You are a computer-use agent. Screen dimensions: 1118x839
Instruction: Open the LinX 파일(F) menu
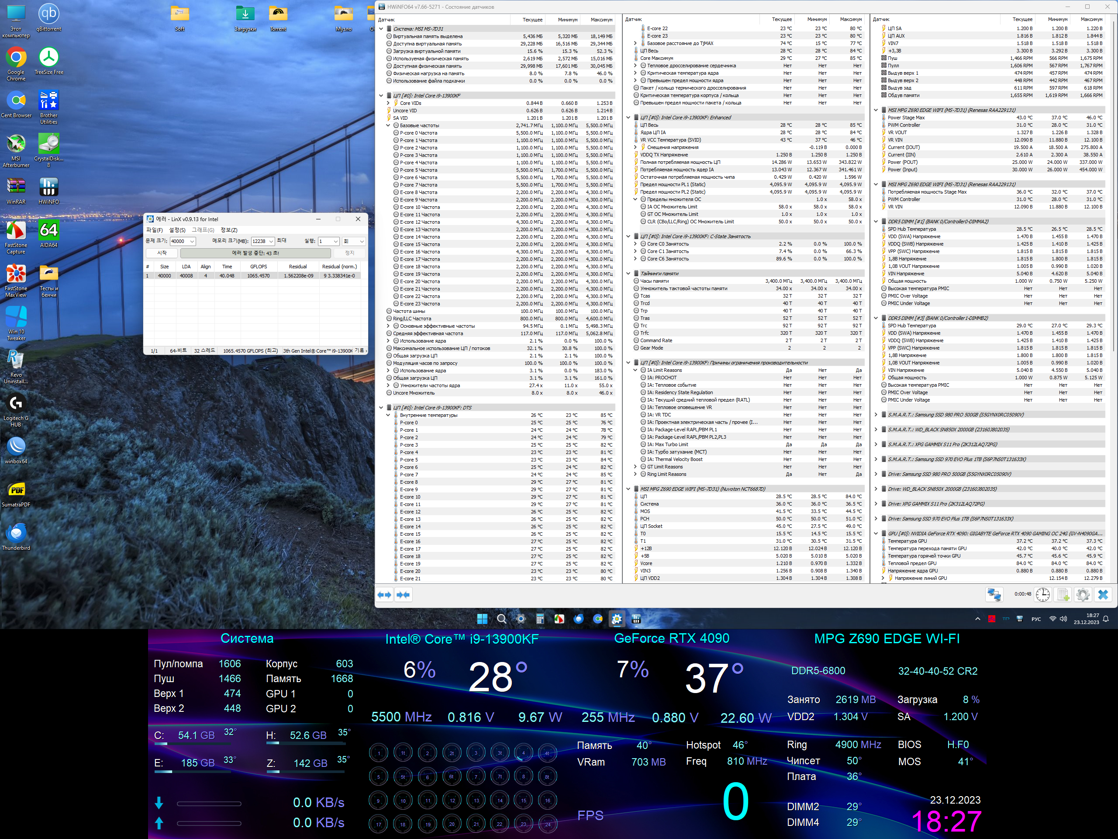pyautogui.click(x=154, y=230)
